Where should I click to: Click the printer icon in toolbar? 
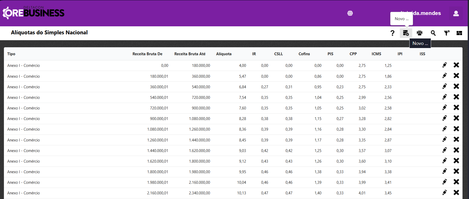pos(419,33)
